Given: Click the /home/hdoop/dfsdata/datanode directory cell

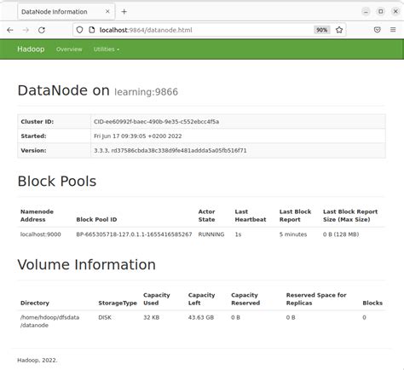Looking at the screenshot, I should (x=49, y=321).
